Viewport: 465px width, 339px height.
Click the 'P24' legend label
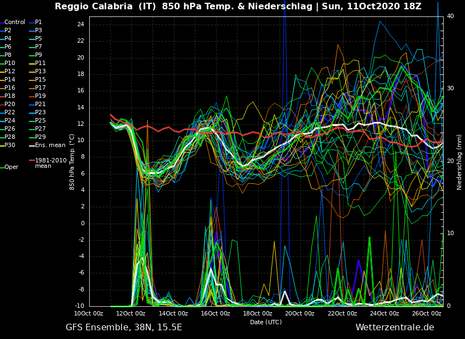[9, 121]
